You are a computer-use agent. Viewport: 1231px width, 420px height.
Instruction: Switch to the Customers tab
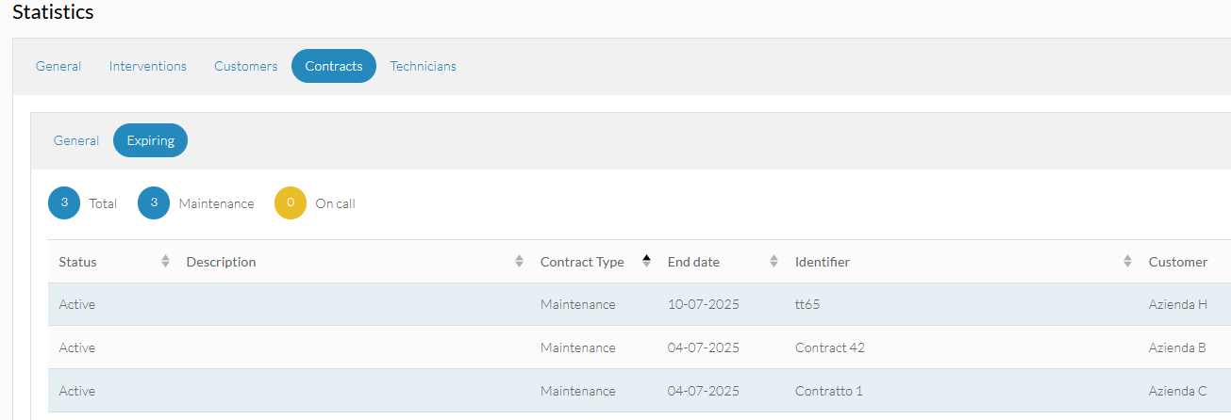click(246, 66)
